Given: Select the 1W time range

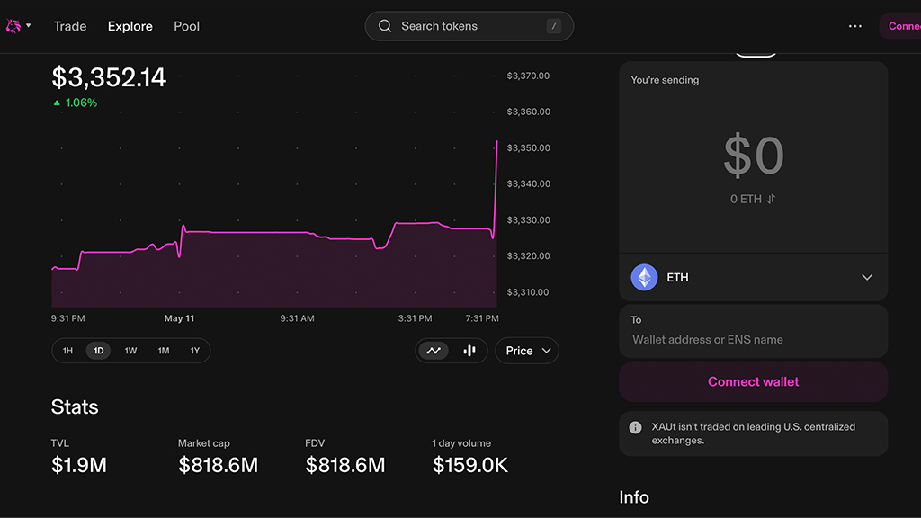Looking at the screenshot, I should pyautogui.click(x=130, y=351).
